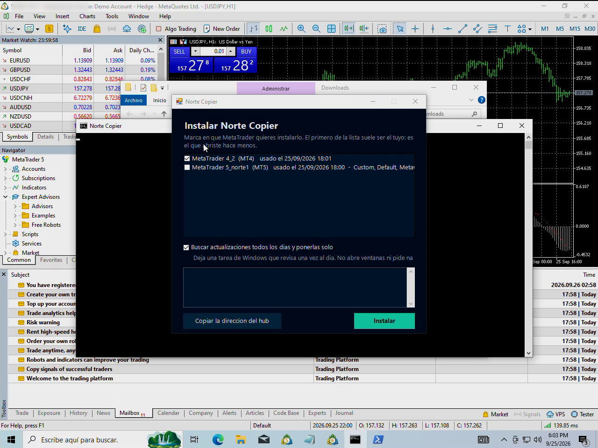Switch to Journal tab in Toolbox

(x=344, y=413)
